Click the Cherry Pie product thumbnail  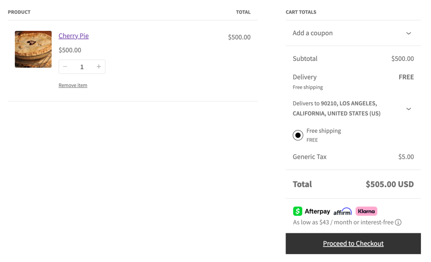33,49
